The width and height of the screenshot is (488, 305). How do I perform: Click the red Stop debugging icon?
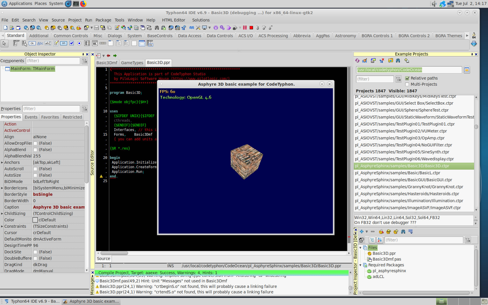(251, 28)
